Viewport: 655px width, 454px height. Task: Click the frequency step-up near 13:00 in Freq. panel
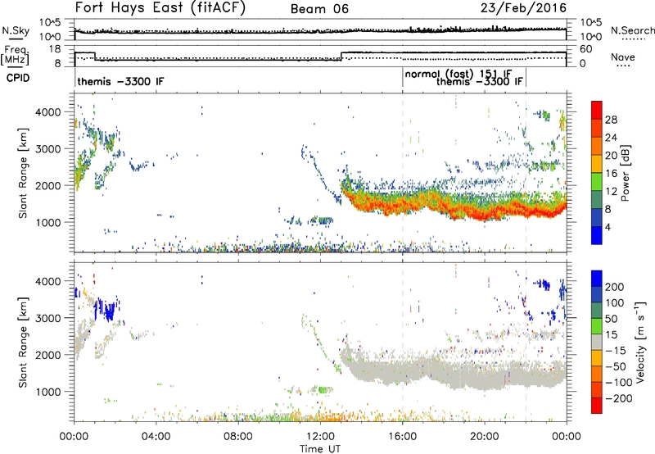(x=341, y=56)
